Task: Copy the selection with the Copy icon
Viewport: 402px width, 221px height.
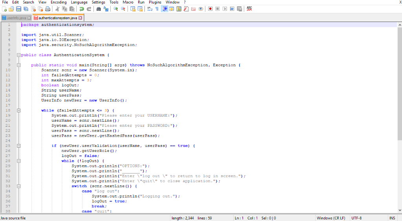Action: pos(65,9)
